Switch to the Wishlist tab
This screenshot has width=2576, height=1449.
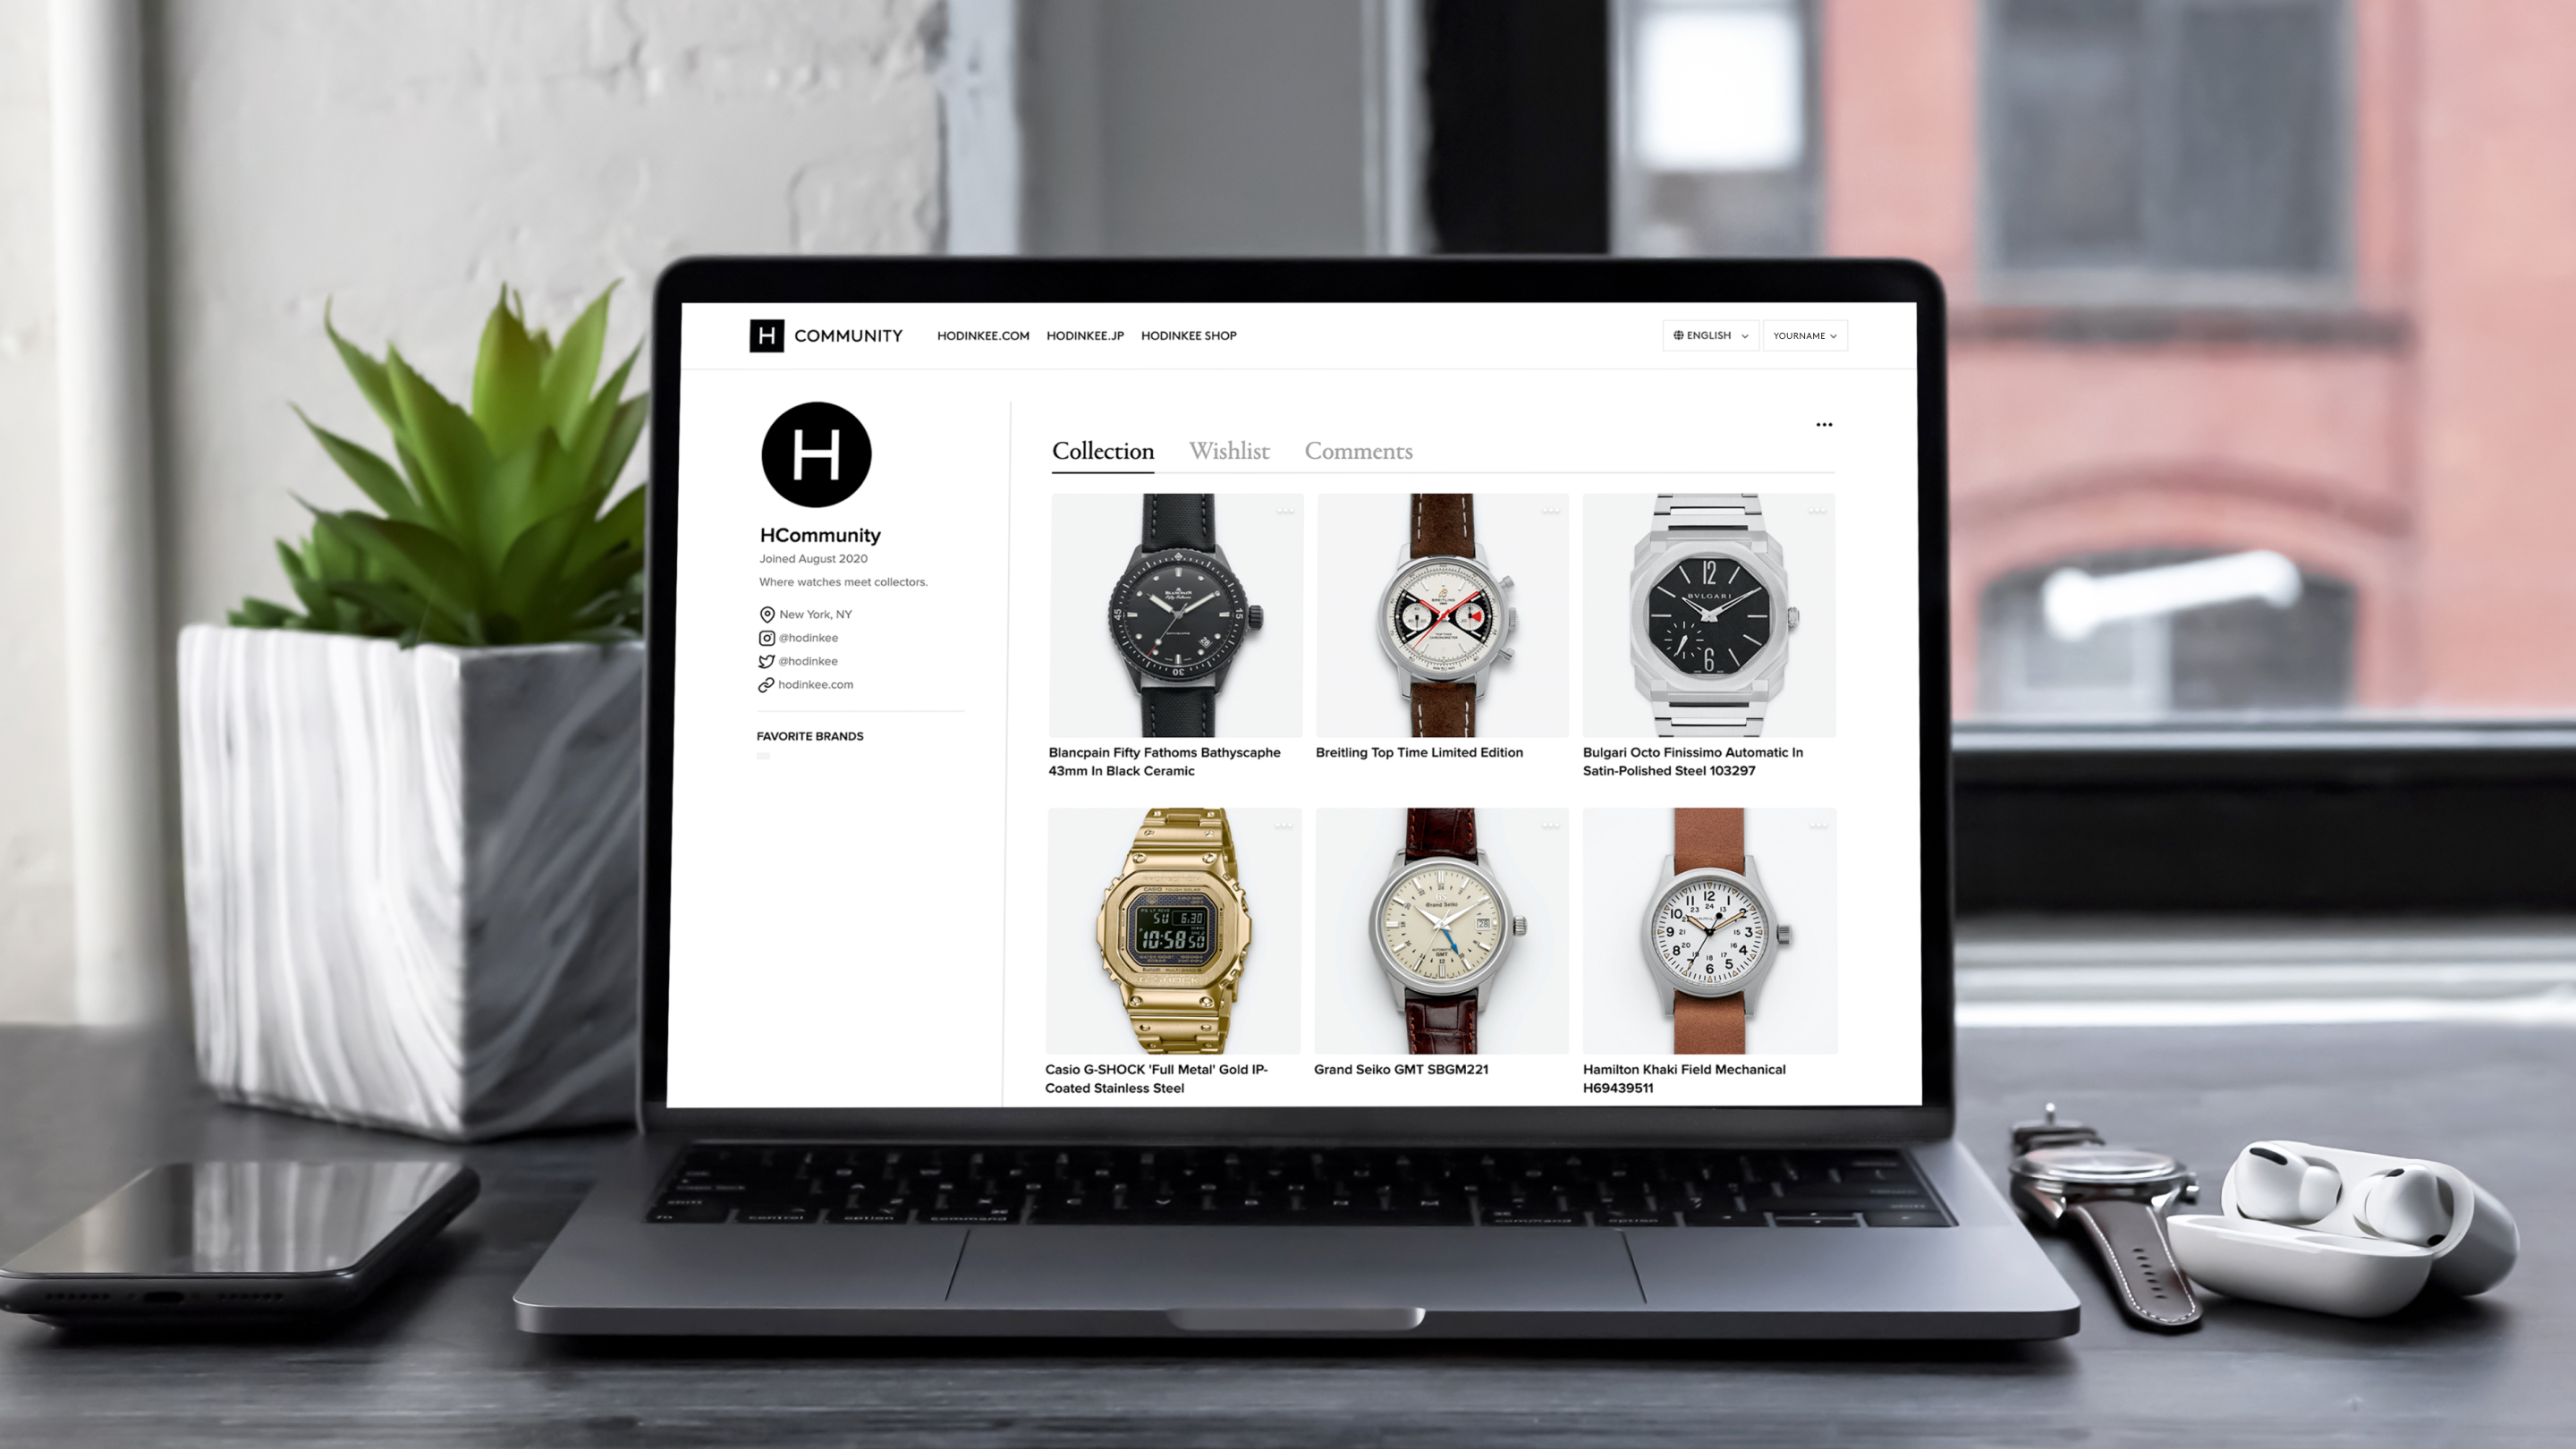[1228, 451]
